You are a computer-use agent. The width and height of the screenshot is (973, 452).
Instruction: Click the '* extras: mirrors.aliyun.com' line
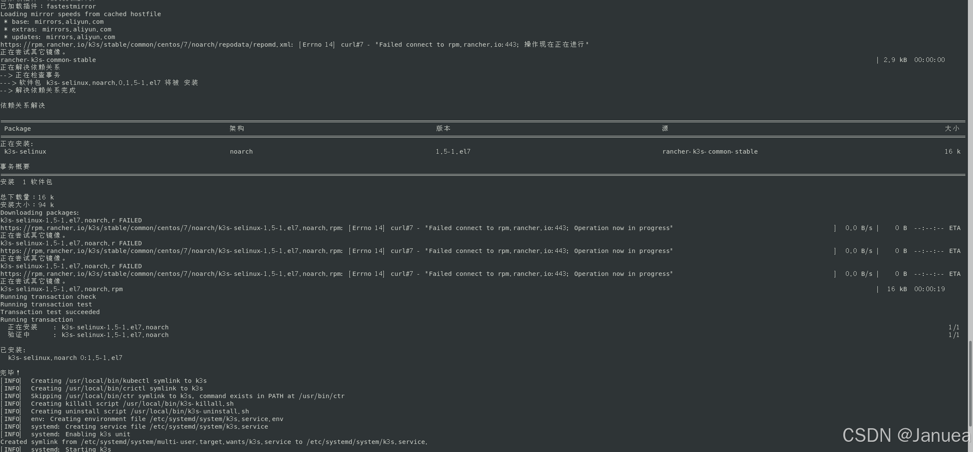pos(57,29)
